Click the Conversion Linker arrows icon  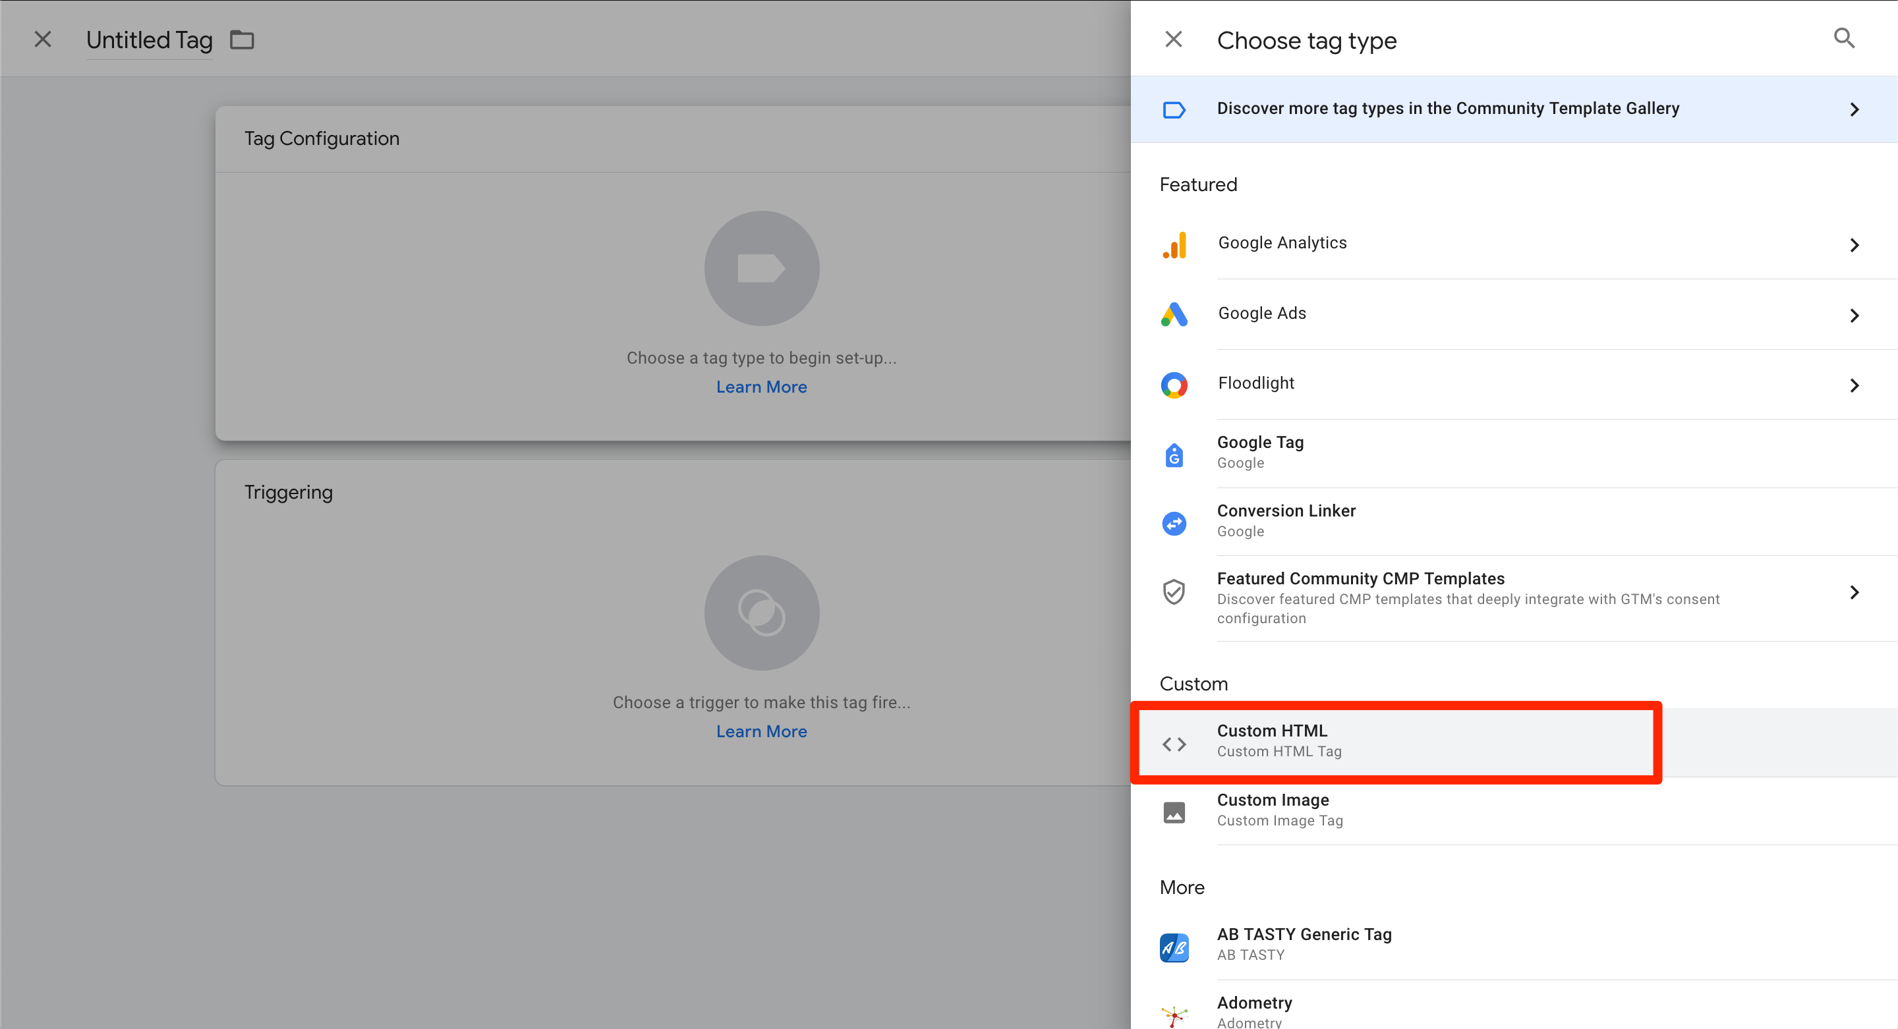1174,523
